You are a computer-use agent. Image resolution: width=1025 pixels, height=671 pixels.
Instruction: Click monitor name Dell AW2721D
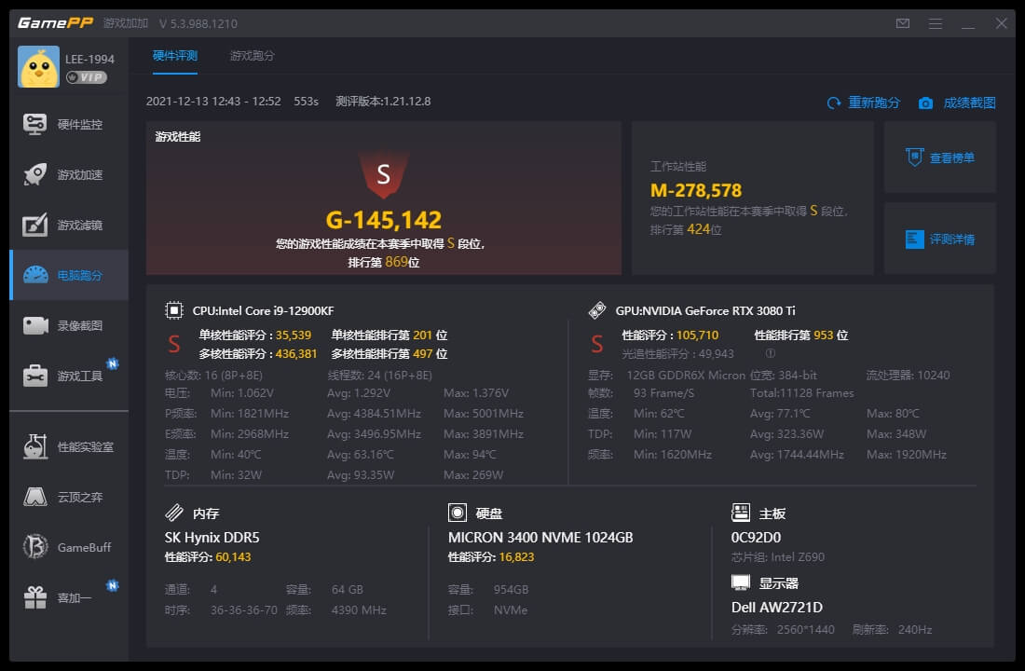coord(776,608)
